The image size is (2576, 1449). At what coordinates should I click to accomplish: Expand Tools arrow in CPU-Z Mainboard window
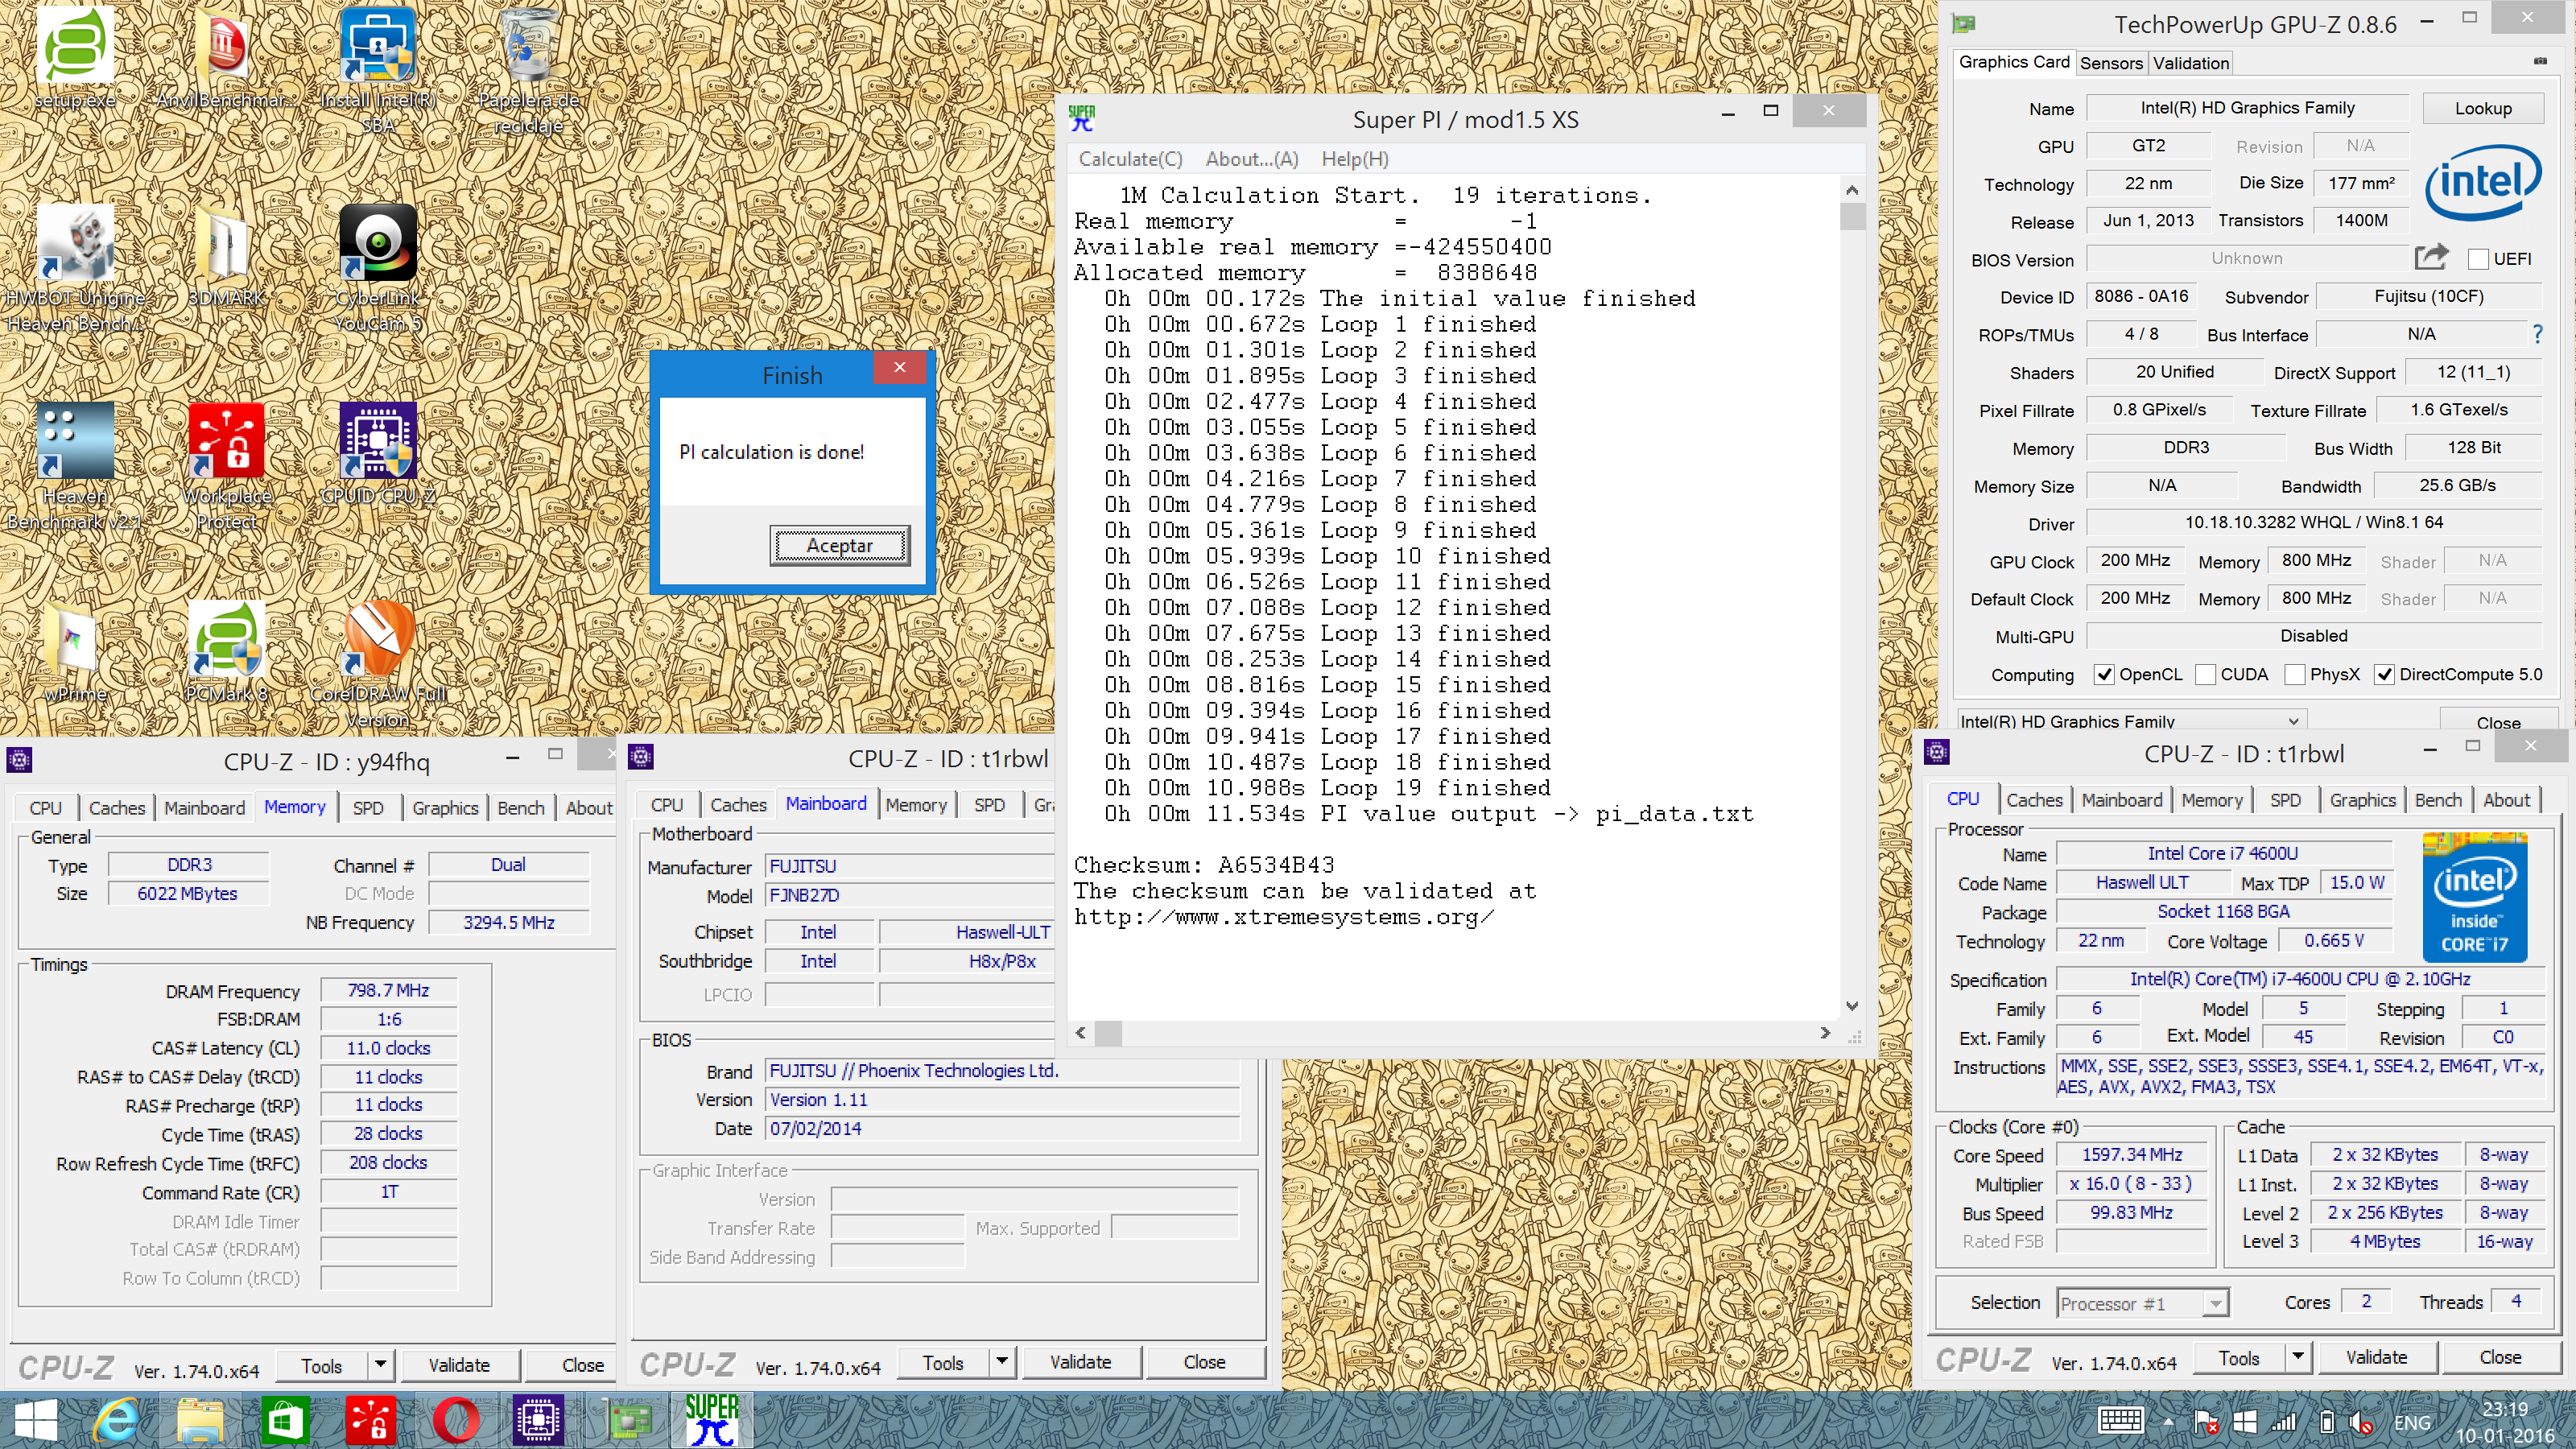click(1002, 1362)
